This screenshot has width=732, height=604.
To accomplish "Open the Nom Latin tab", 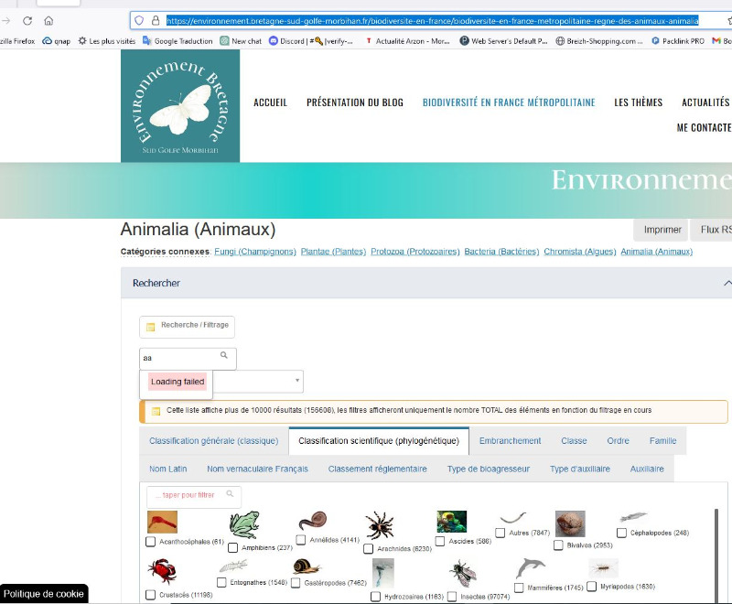I will click(x=168, y=469).
